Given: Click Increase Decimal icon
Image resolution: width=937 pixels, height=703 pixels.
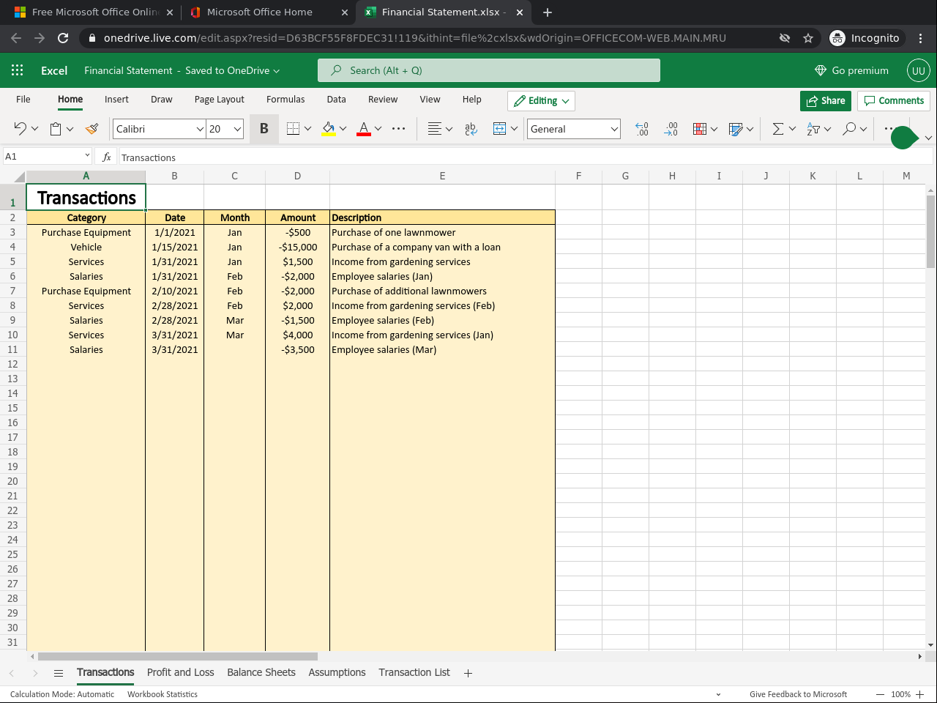Looking at the screenshot, I should (642, 129).
